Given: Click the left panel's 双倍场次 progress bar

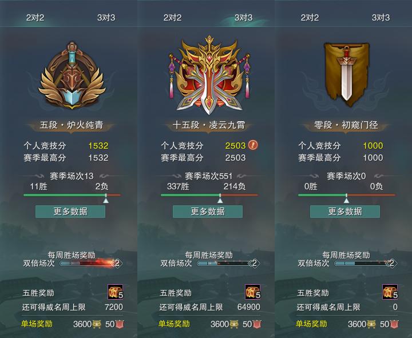Looking at the screenshot, I should click(88, 263).
